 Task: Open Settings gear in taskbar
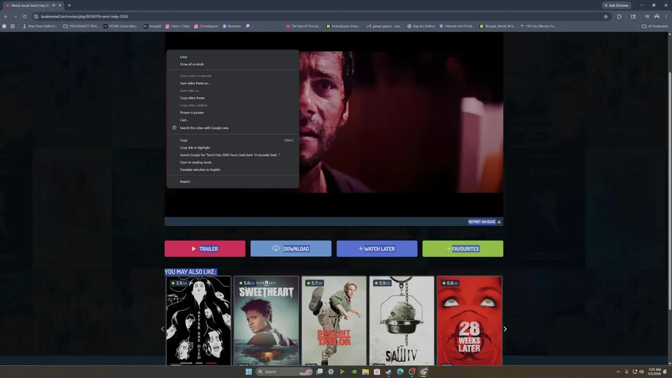coord(331,372)
